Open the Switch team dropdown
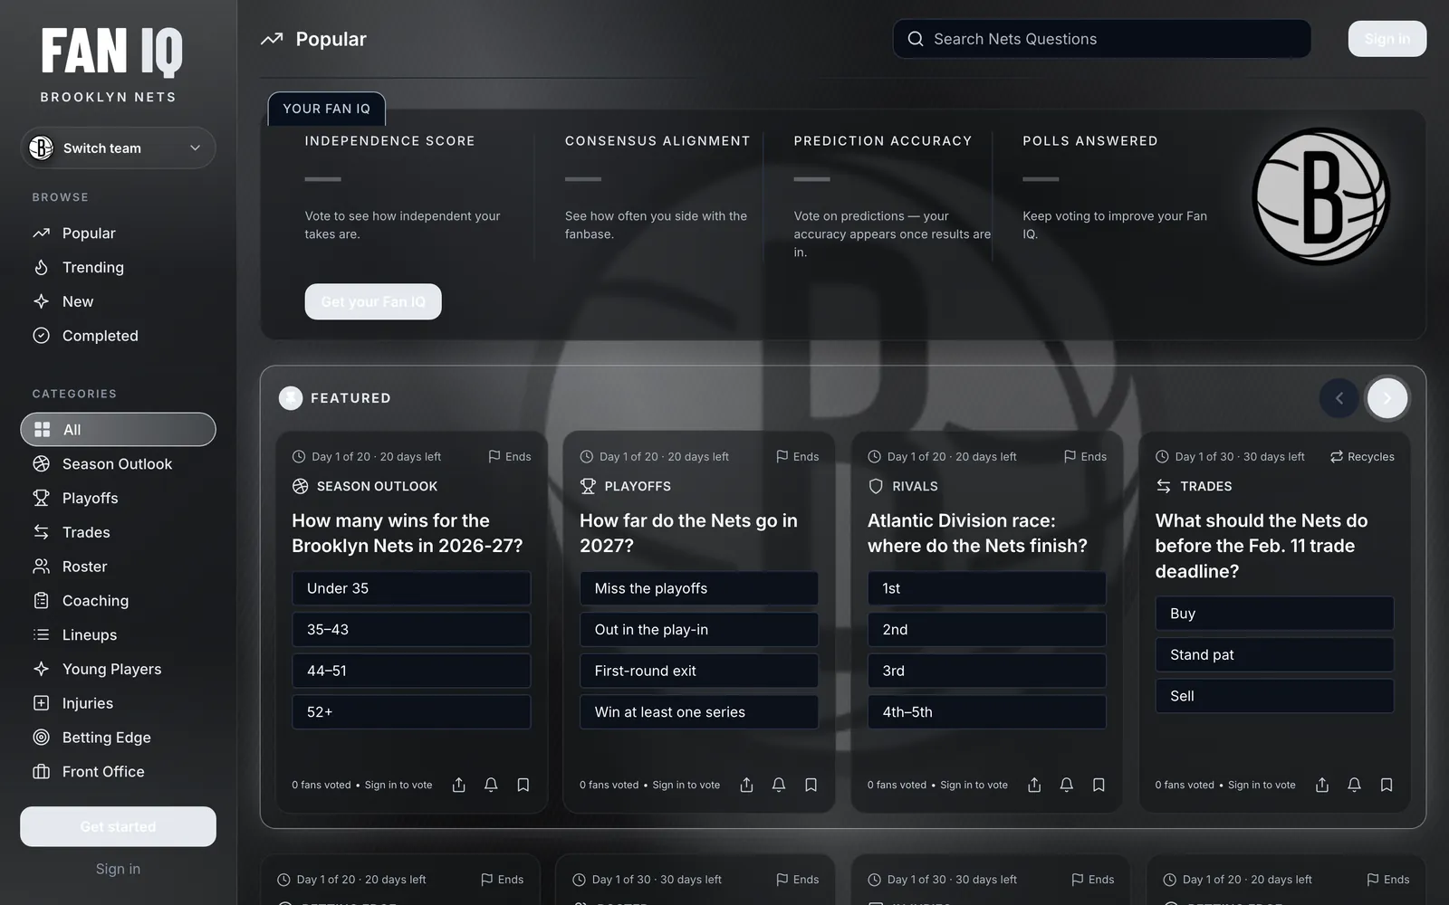The width and height of the screenshot is (1449, 905). [118, 148]
